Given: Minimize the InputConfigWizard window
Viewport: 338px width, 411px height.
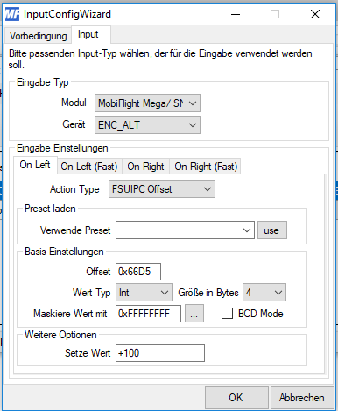Looking at the screenshot, I should [x=236, y=14].
